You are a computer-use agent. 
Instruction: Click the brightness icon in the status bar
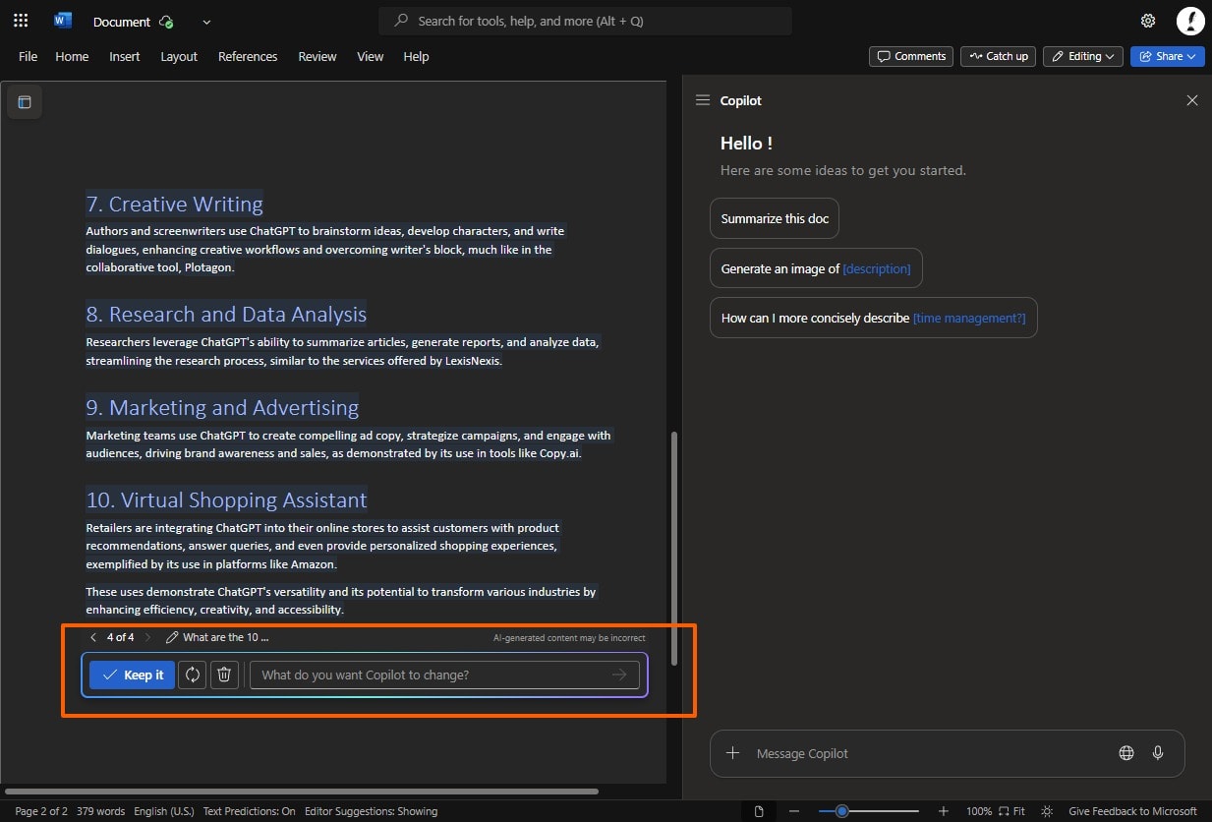click(x=1048, y=811)
